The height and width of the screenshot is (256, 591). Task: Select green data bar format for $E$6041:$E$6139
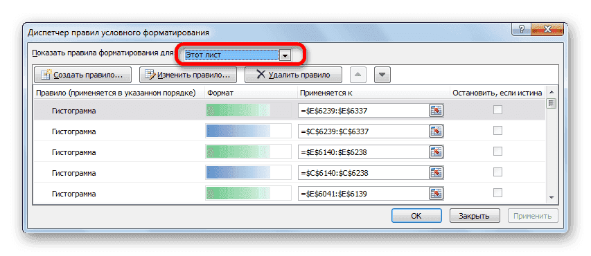[x=248, y=194]
